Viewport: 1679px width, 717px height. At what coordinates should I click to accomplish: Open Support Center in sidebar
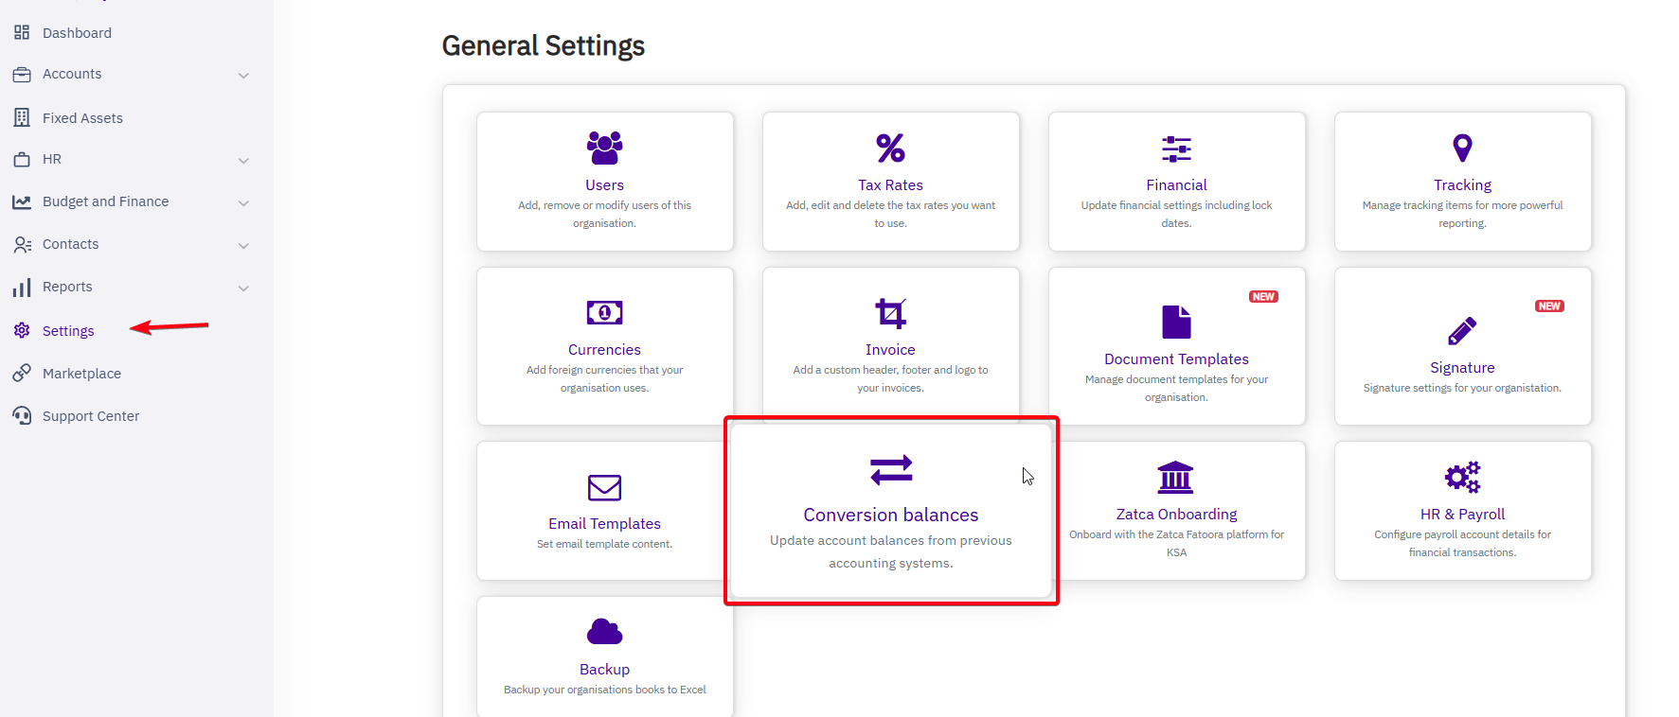click(90, 416)
